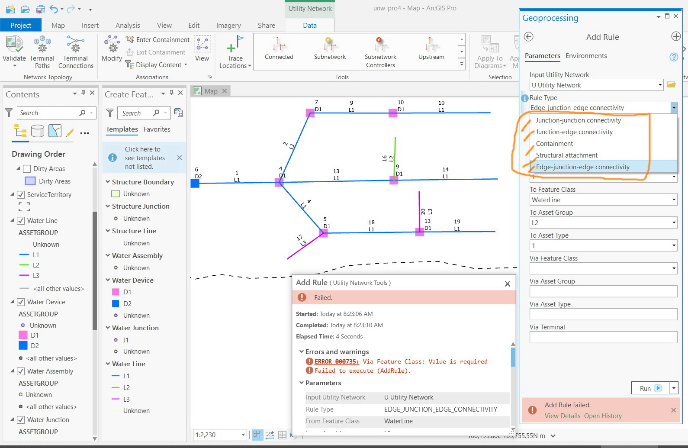
Task: Uncheck the Water Line layer
Action: pyautogui.click(x=21, y=221)
